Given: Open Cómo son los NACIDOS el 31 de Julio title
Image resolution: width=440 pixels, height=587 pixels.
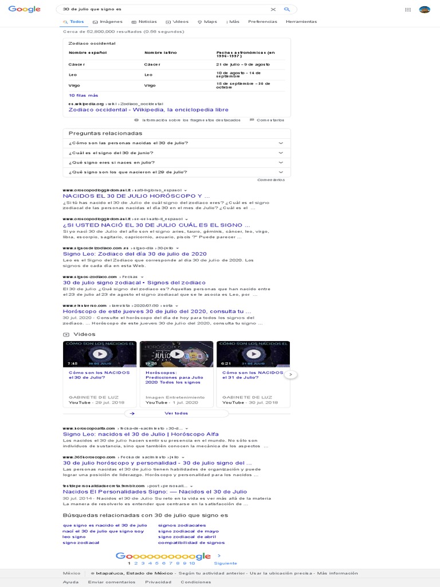Looking at the screenshot, I should coord(253,375).
